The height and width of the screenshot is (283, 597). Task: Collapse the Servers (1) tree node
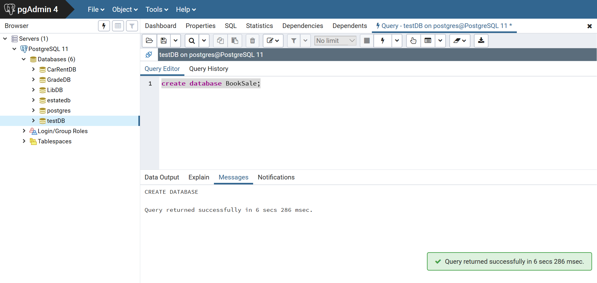(5, 39)
